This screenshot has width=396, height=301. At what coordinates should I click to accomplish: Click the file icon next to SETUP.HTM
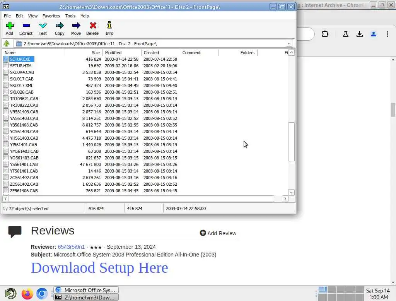(6, 65)
